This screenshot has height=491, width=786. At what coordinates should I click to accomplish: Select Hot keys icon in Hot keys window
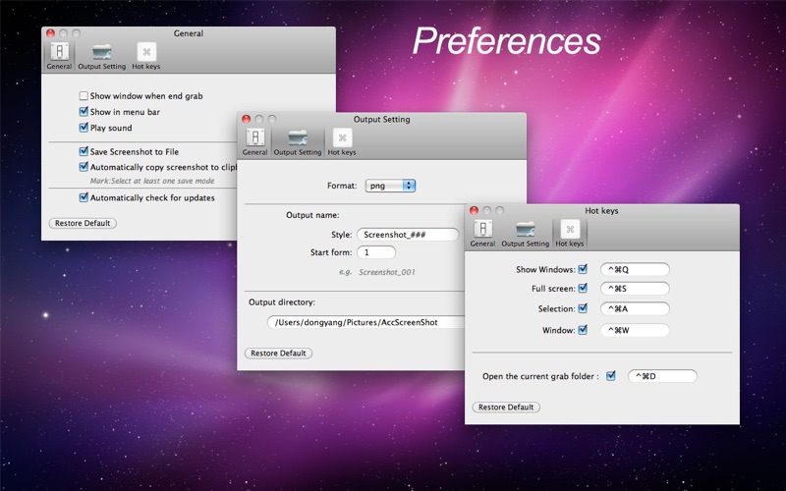click(570, 229)
